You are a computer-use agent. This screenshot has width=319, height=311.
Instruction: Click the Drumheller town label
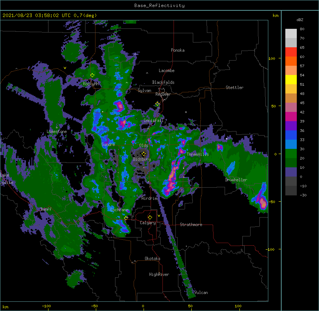(x=236, y=180)
